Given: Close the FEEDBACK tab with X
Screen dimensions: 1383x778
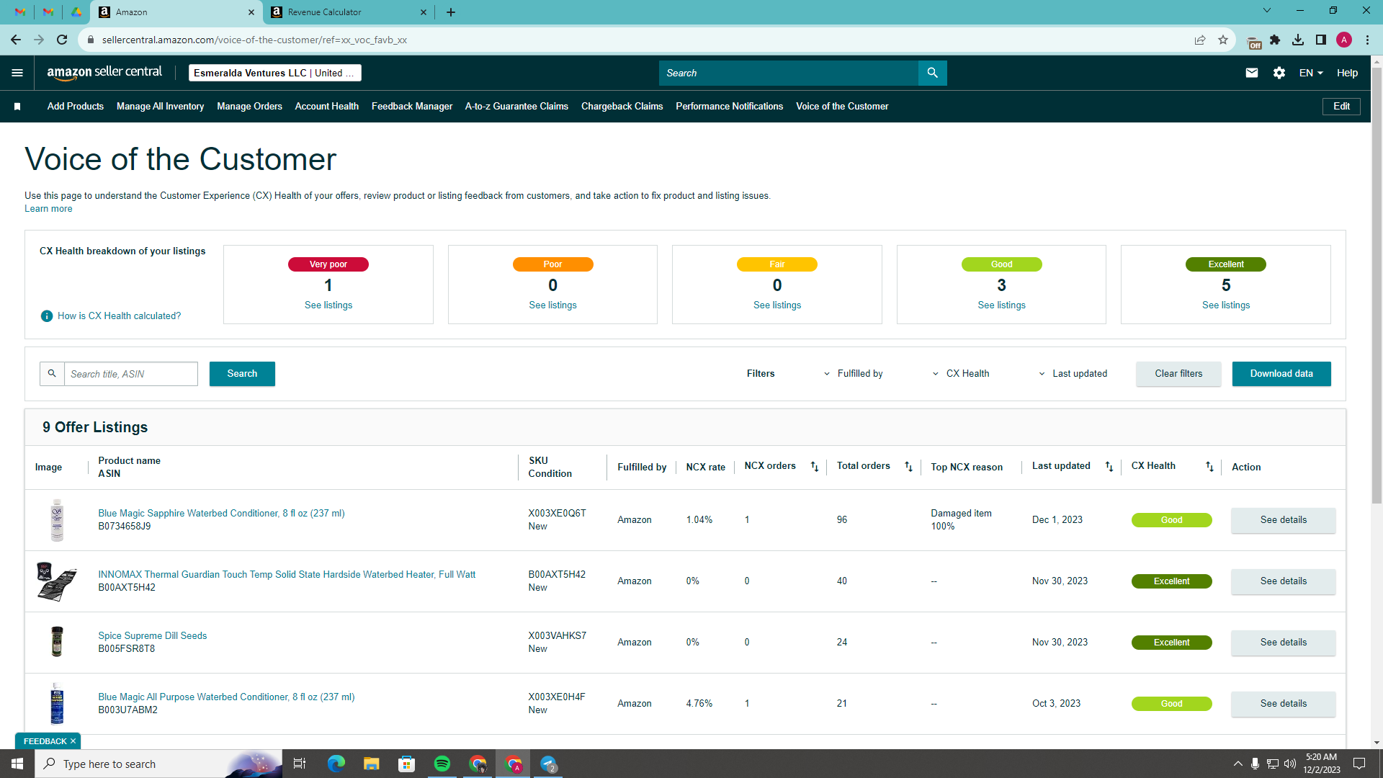Looking at the screenshot, I should pyautogui.click(x=73, y=741).
